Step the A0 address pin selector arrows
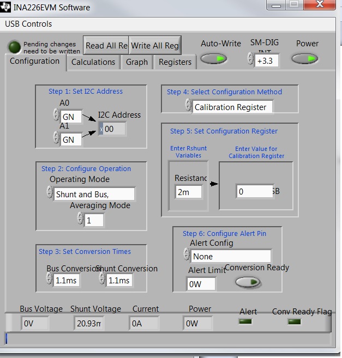The width and height of the screenshot is (342, 358). click(56, 114)
